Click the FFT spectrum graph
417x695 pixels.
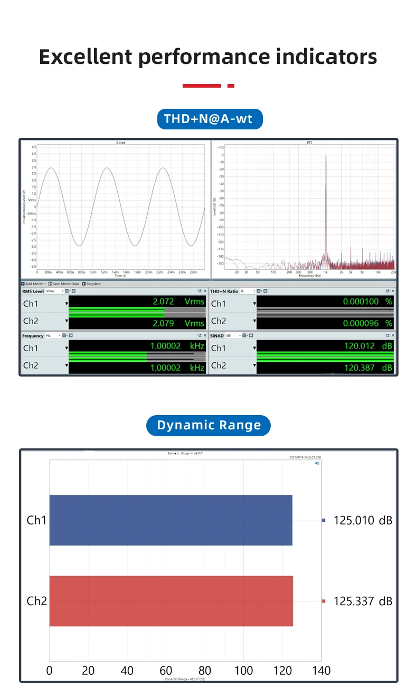pyautogui.click(x=310, y=206)
